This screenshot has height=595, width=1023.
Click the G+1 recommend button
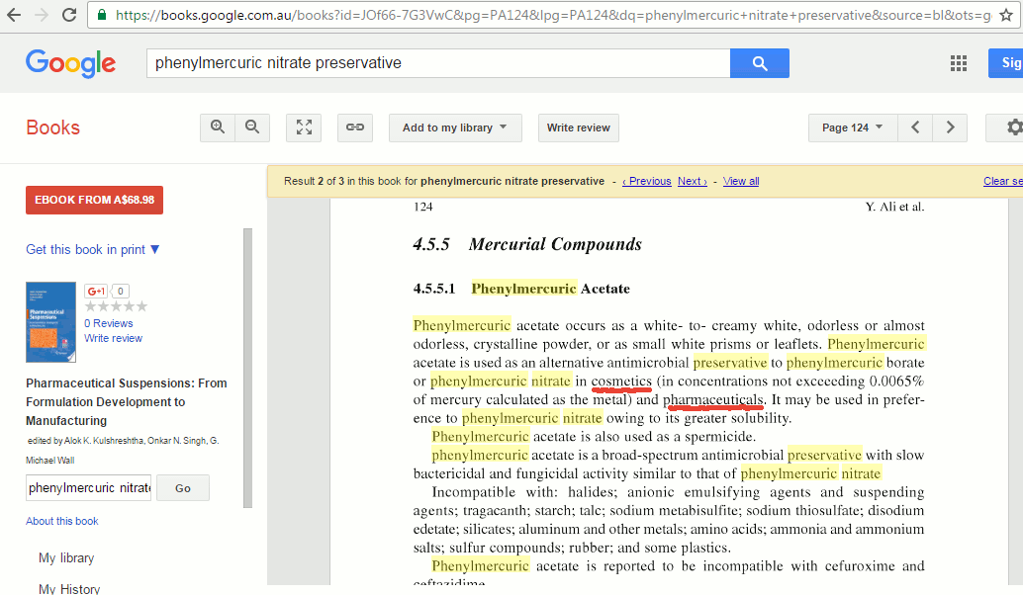click(x=96, y=292)
